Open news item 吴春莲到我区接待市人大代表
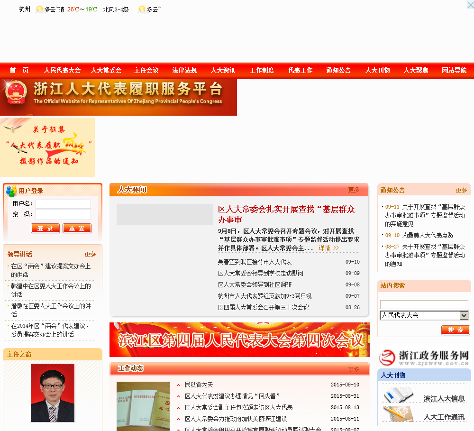Screen dimensions: 474x431 point(255,262)
